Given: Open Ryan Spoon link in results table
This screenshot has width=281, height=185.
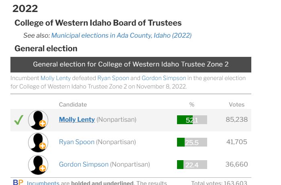Looking at the screenshot, I should coord(77,142).
